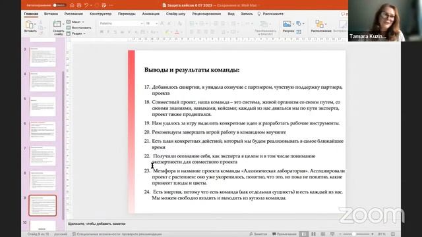Open Специальные возможности accessibility check
422x237 pixels.
[117, 234]
